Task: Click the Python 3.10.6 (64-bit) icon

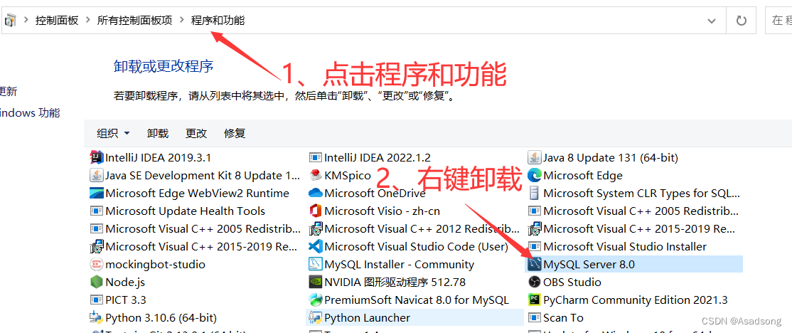Action: click(97, 318)
